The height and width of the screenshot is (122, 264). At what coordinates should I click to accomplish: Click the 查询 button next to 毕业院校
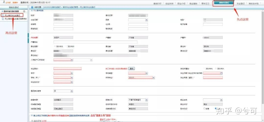pyautogui.click(x=132, y=69)
